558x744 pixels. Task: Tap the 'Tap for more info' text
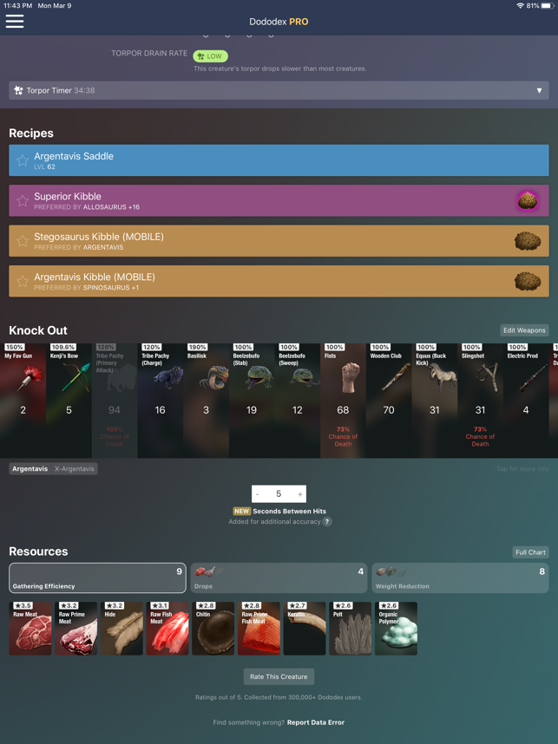coord(522,469)
